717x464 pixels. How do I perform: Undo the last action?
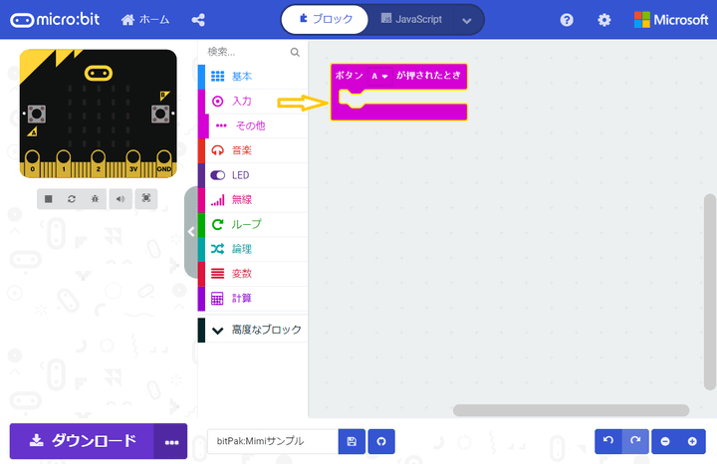[608, 441]
